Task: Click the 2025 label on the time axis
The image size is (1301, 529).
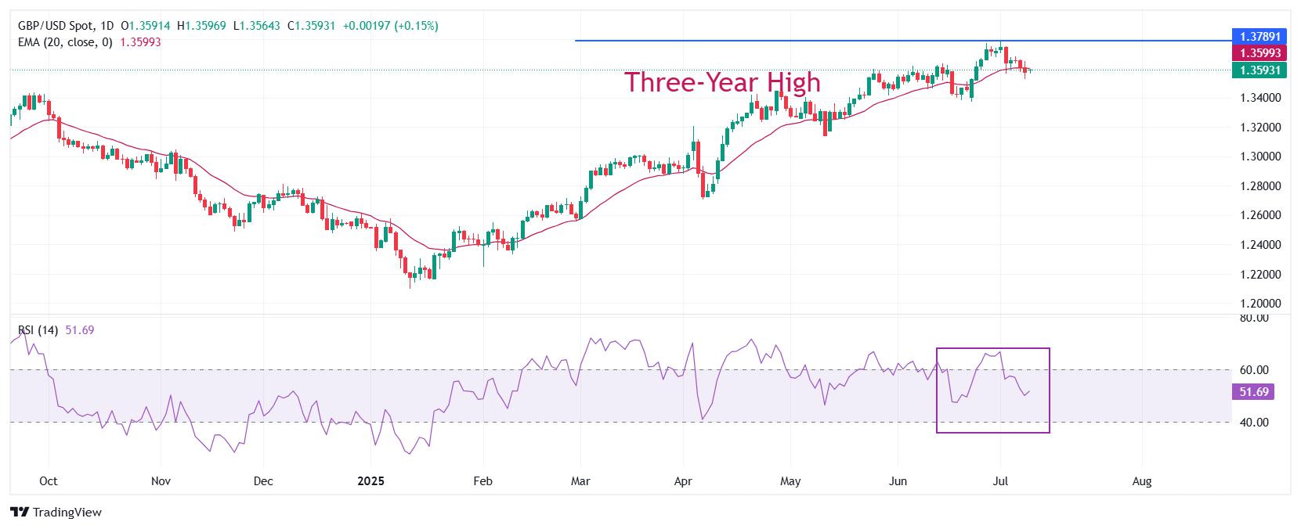Action: tap(369, 481)
